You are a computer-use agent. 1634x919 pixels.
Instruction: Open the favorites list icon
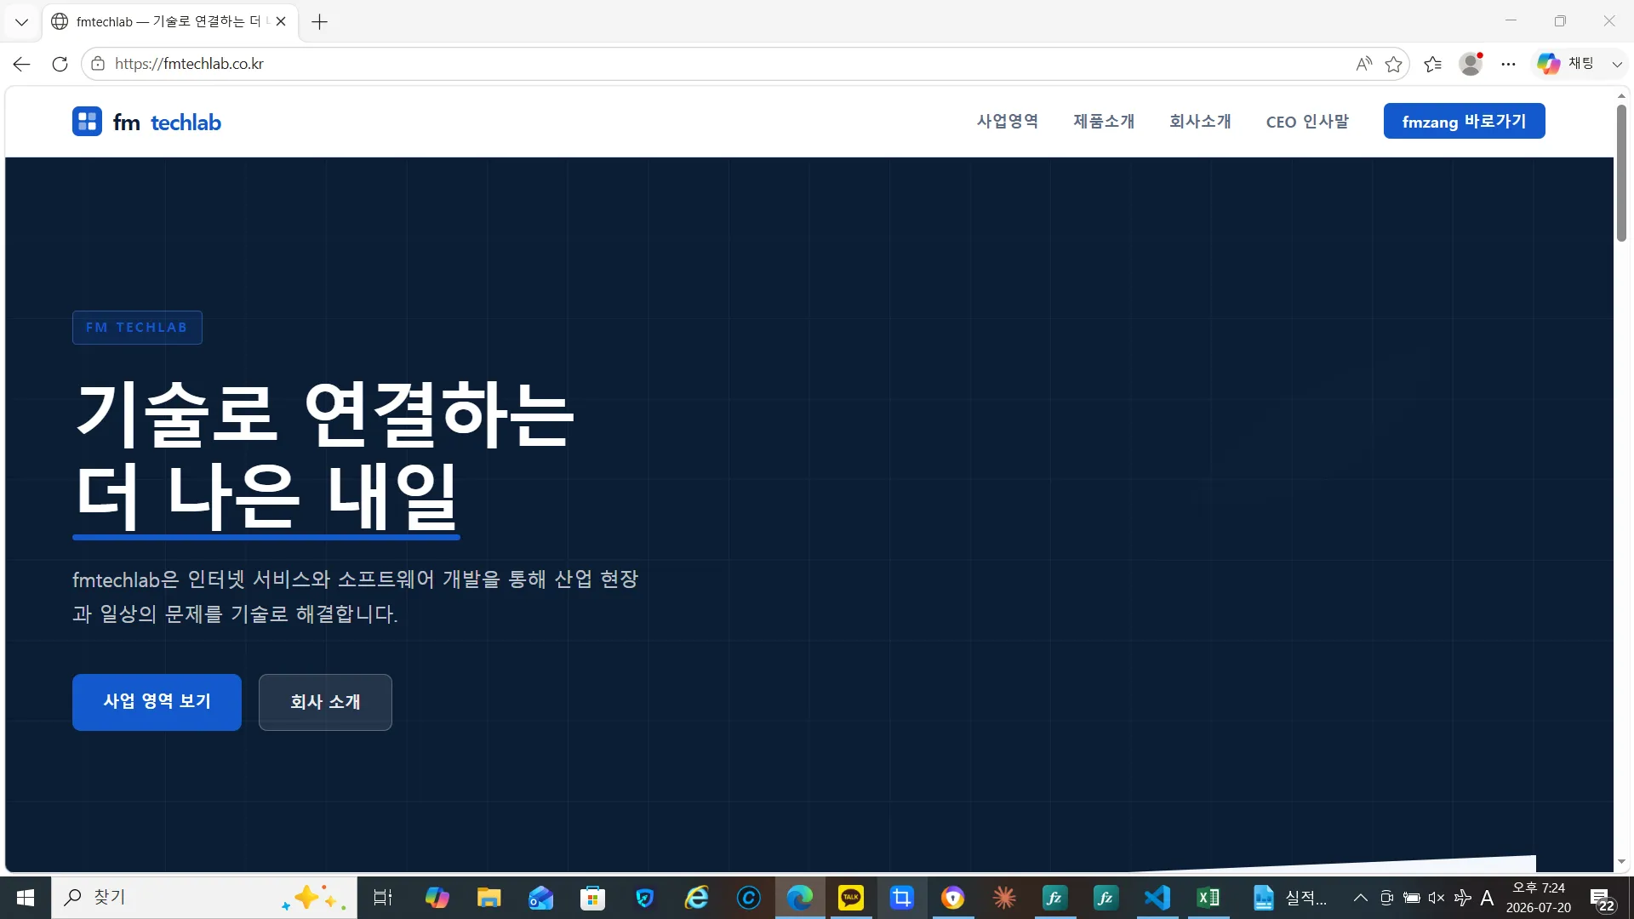(1432, 64)
